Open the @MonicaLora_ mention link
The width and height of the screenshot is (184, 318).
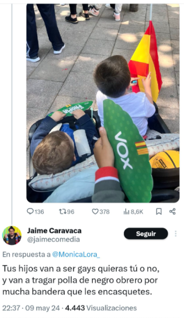(x=76, y=254)
